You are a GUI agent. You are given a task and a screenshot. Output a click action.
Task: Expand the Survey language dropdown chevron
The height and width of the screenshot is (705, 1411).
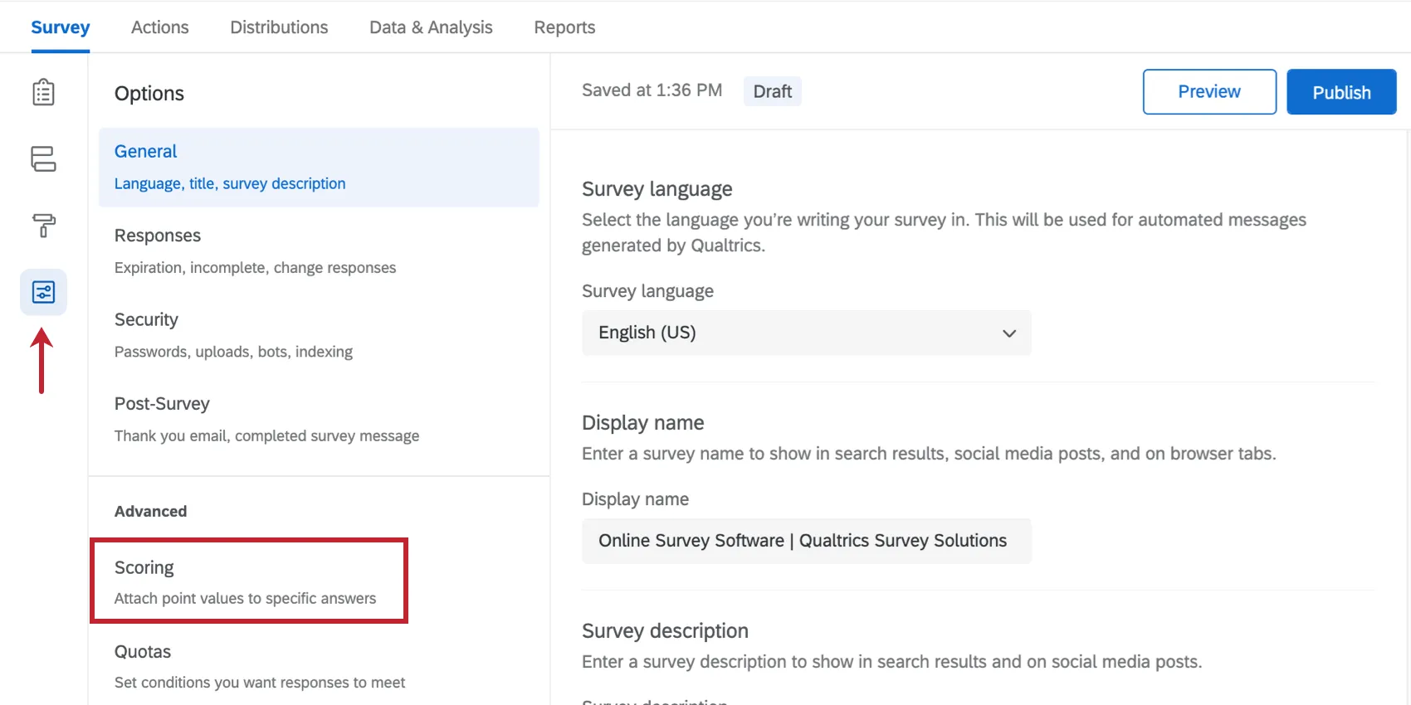[x=1008, y=333]
